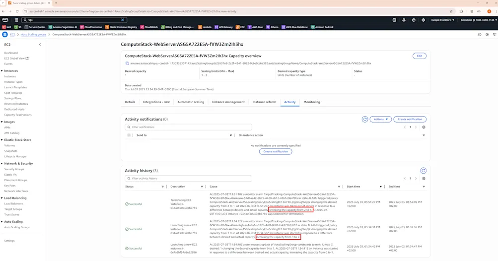Open IAM shortcut in favorites bar
The width and height of the screenshot is (498, 261).
(x=6, y=27)
